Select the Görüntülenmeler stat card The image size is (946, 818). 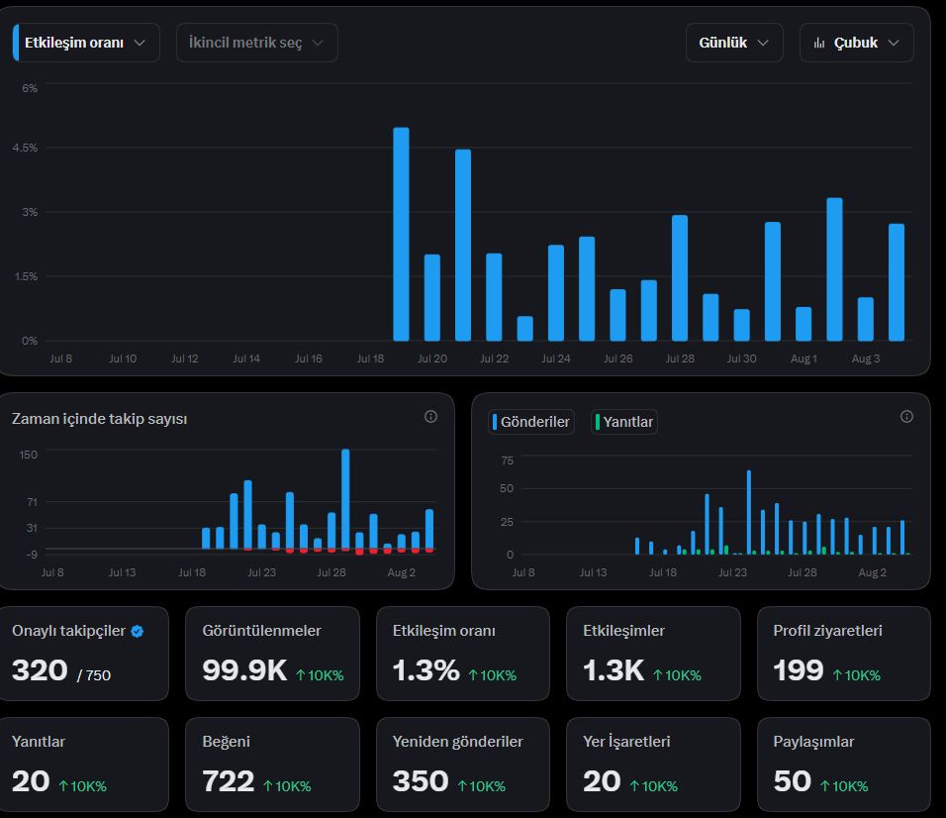point(273,654)
